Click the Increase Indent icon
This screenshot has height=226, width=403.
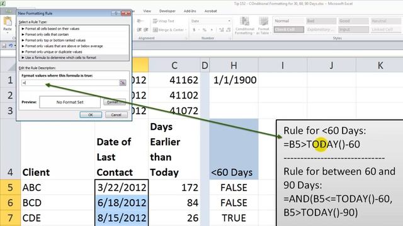tap(145, 30)
